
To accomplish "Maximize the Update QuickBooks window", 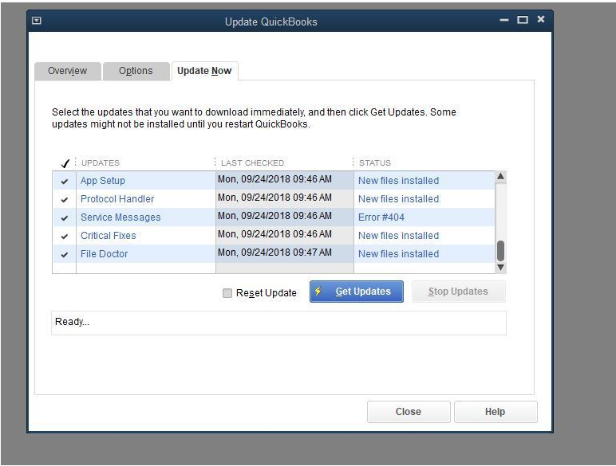I will pyautogui.click(x=523, y=20).
